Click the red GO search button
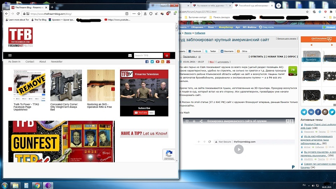The width and height of the screenshot is (336, 189). tap(167, 56)
